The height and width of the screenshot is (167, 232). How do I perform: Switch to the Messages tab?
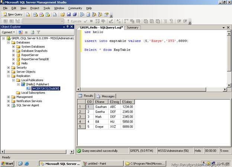coord(106,96)
